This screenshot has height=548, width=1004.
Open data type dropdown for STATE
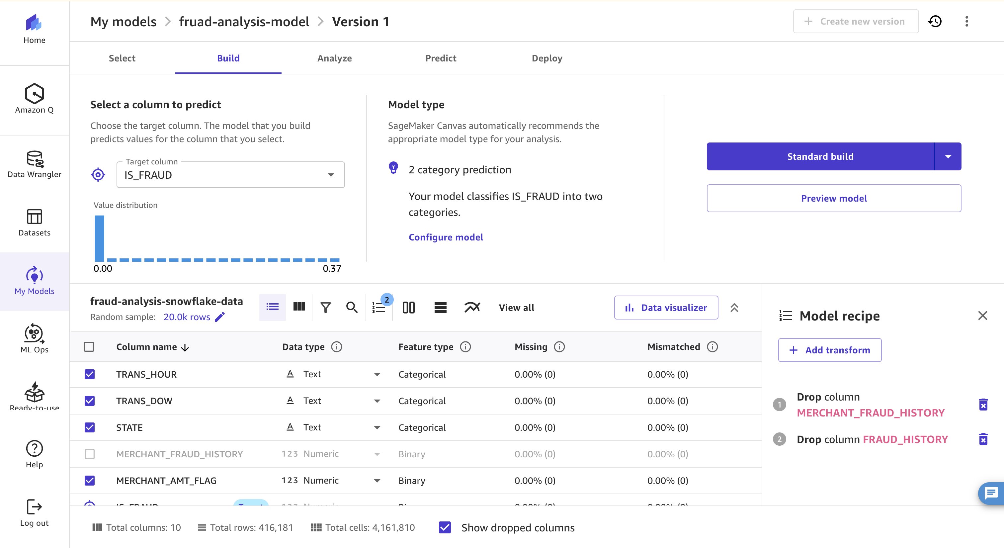377,427
